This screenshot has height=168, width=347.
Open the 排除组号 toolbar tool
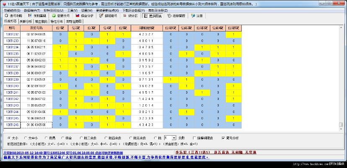108,16
